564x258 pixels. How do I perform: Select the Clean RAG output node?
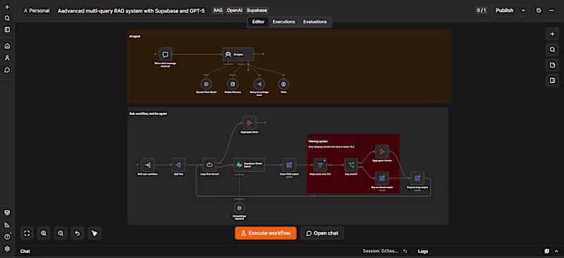click(289, 165)
